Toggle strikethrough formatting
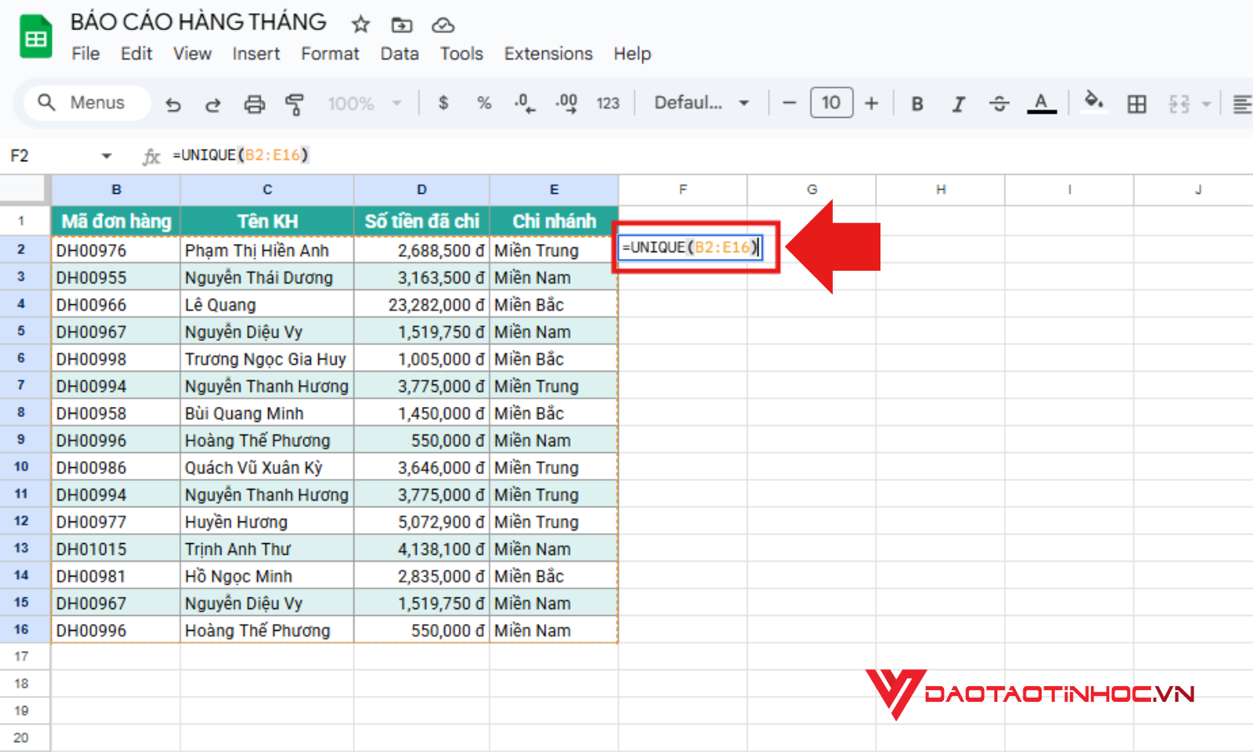 click(x=999, y=104)
